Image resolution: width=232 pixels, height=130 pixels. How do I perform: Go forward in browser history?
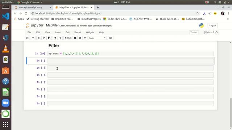tap(21, 13)
